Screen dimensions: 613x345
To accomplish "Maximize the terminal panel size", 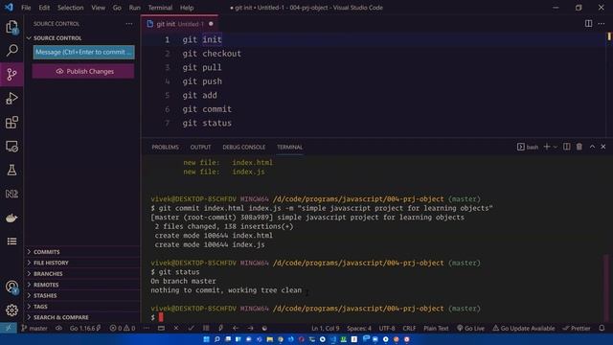I will [592, 147].
